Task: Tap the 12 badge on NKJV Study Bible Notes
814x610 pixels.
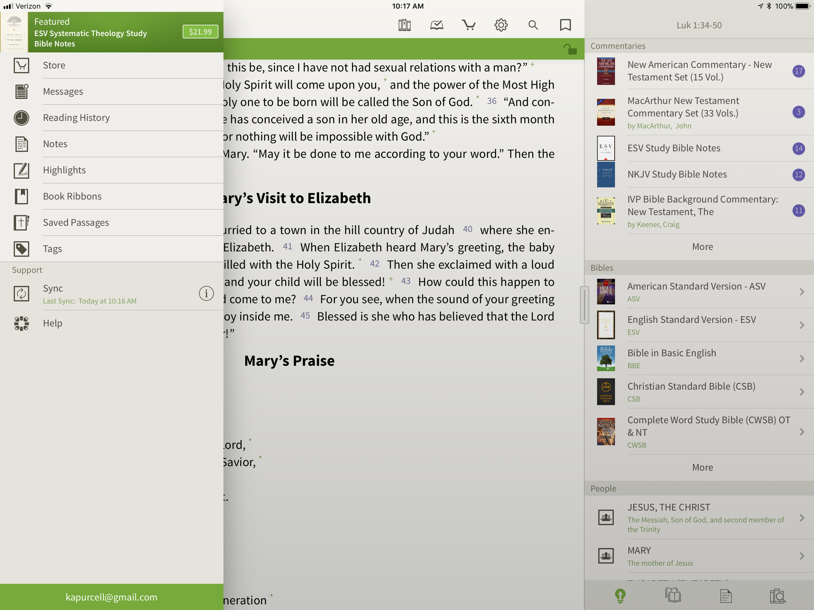Action: [798, 174]
